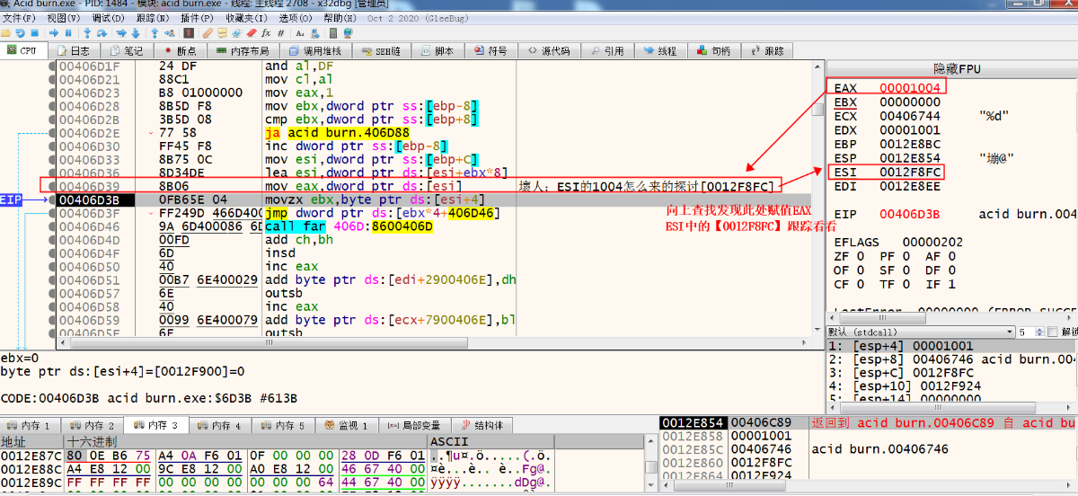Switch to the 线程 threads tab
Screen dimensions: 1078x496
[x=659, y=51]
